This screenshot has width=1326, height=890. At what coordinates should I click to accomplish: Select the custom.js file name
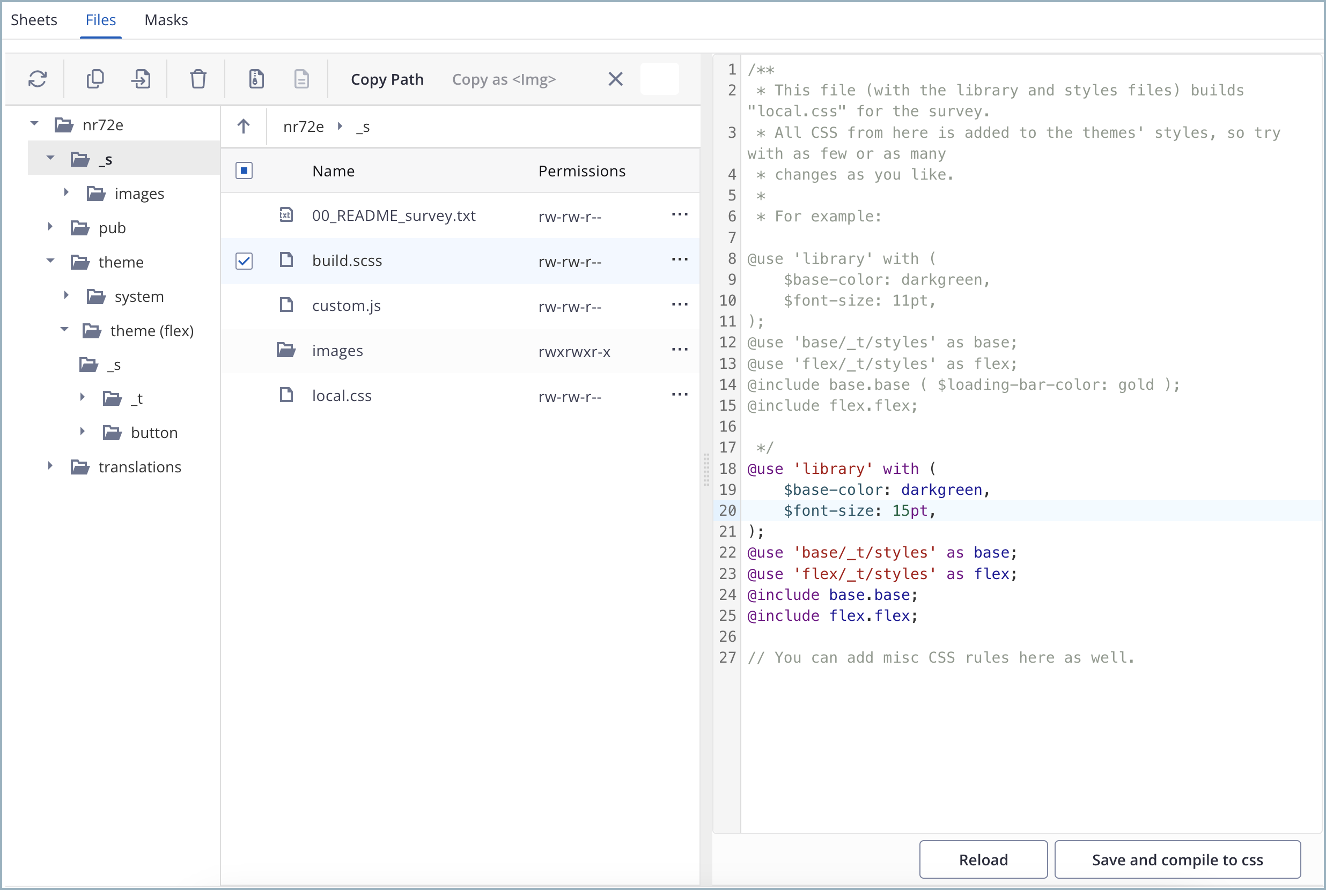347,306
